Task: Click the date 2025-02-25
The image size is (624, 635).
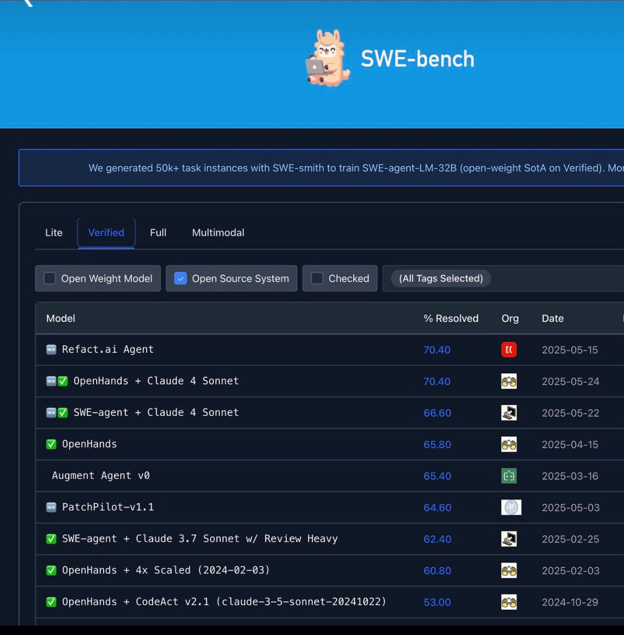Action: (571, 539)
